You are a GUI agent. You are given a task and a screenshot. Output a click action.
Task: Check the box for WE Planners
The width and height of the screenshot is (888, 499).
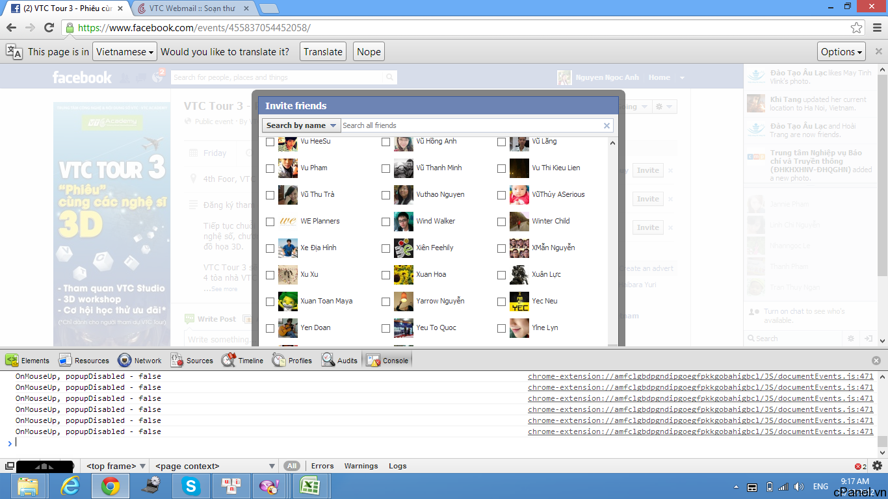[270, 222]
